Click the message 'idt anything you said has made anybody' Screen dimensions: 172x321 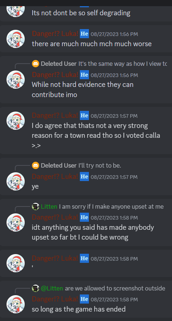coord(93,232)
